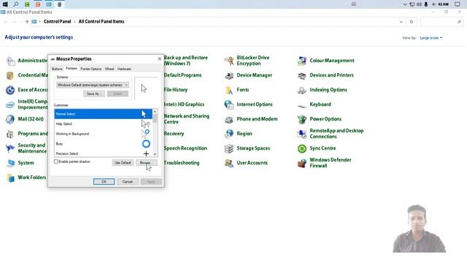Select the Help Select pointer row
Screen dimensions: 467x263
[x=103, y=123]
